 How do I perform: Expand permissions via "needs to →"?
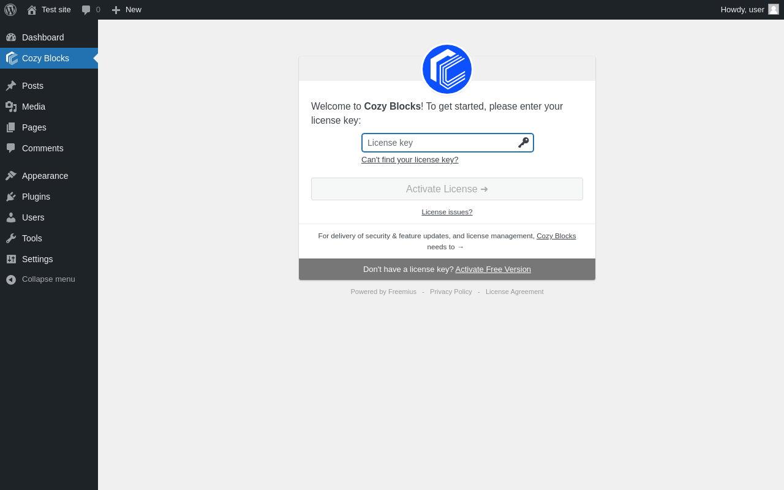coord(445,247)
